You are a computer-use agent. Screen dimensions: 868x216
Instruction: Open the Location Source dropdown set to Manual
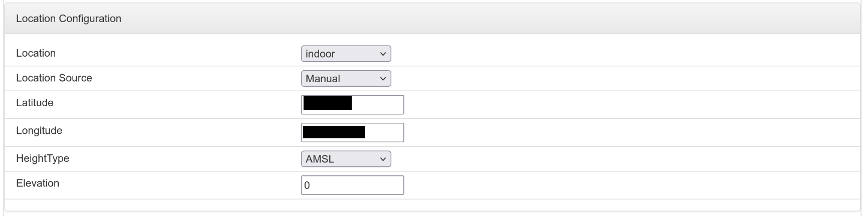tap(346, 79)
